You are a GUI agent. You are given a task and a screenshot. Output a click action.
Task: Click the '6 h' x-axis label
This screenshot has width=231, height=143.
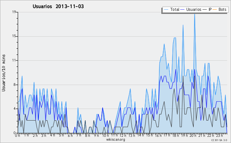70,135
